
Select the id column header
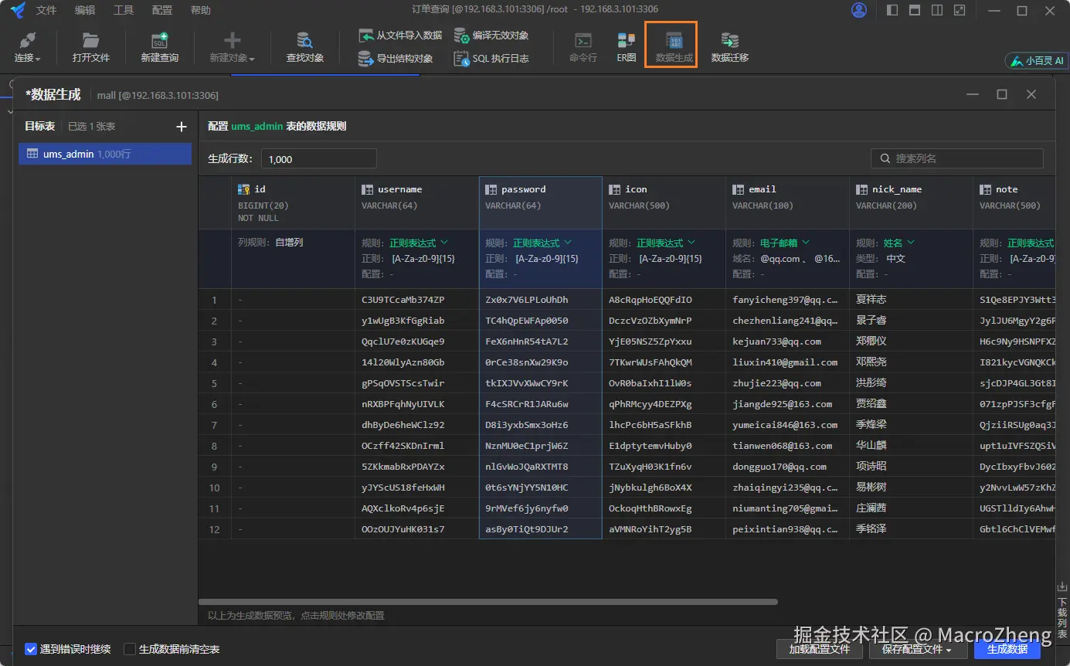click(x=293, y=203)
